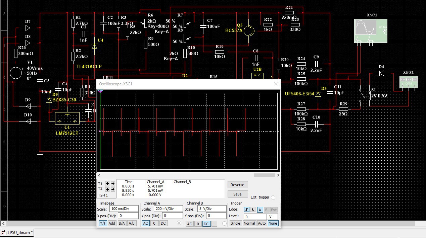
Task: Set timebase mode to Y/T
Action: [103, 223]
